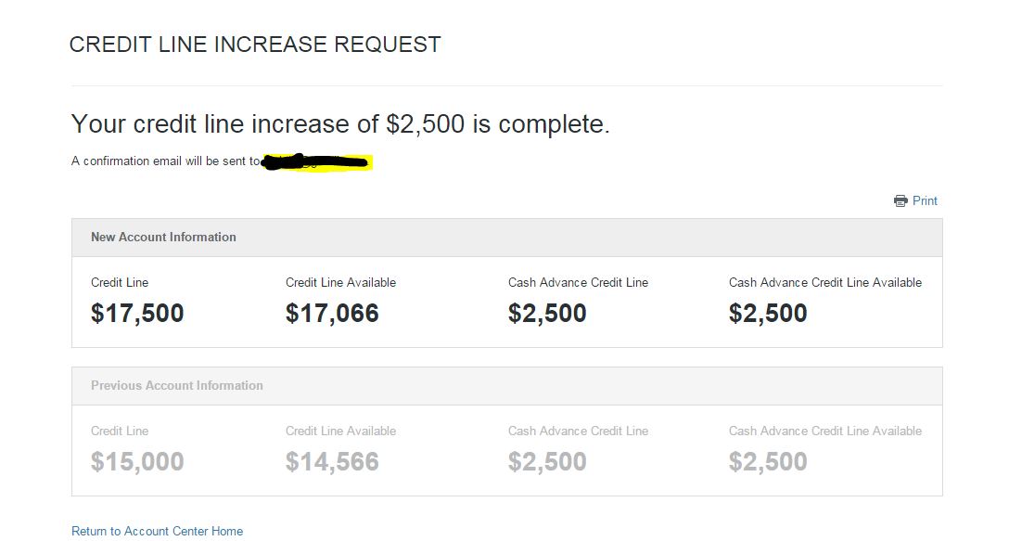
Task: Click the previous $15,000 credit line value
Action: tap(137, 461)
